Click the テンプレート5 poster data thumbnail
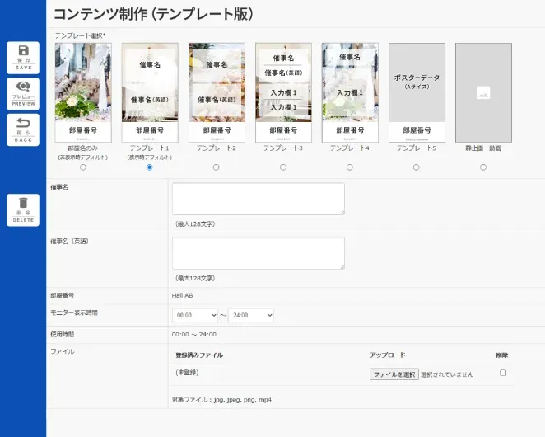The image size is (545, 437). point(417,91)
